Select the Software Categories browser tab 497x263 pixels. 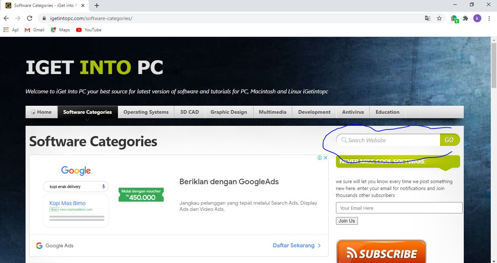[x=45, y=5]
